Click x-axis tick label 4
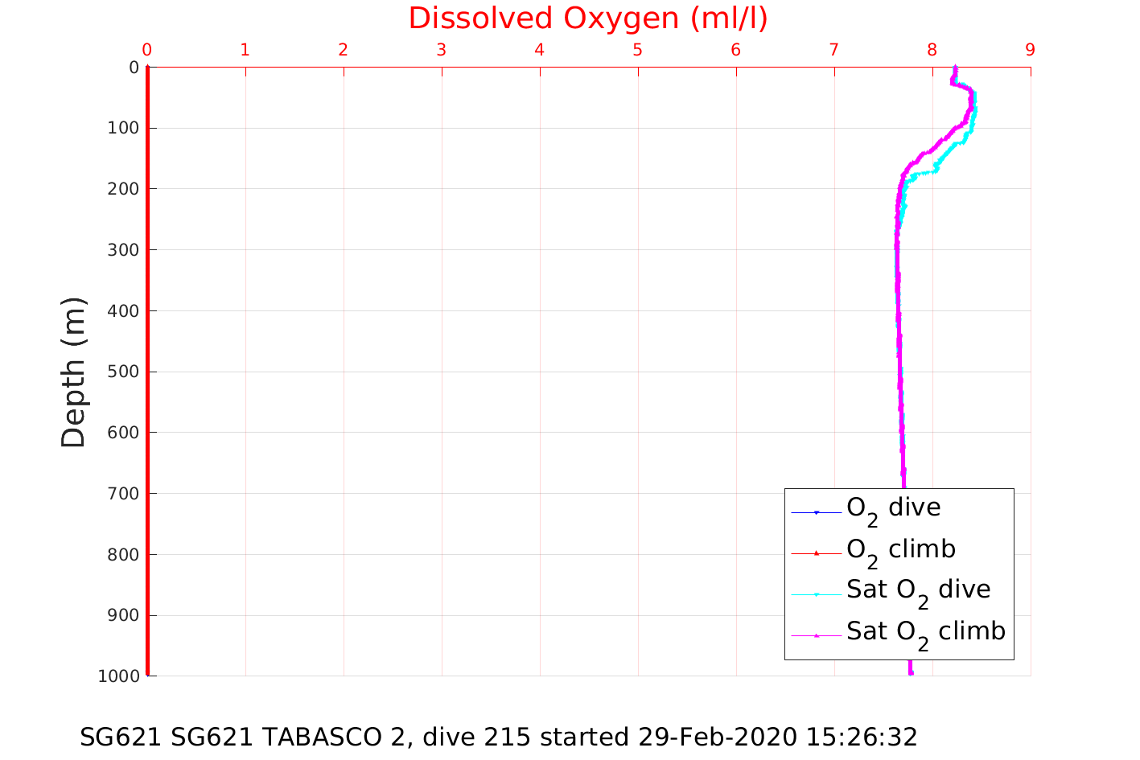Viewport: 1140px width, 760px height. 540,50
